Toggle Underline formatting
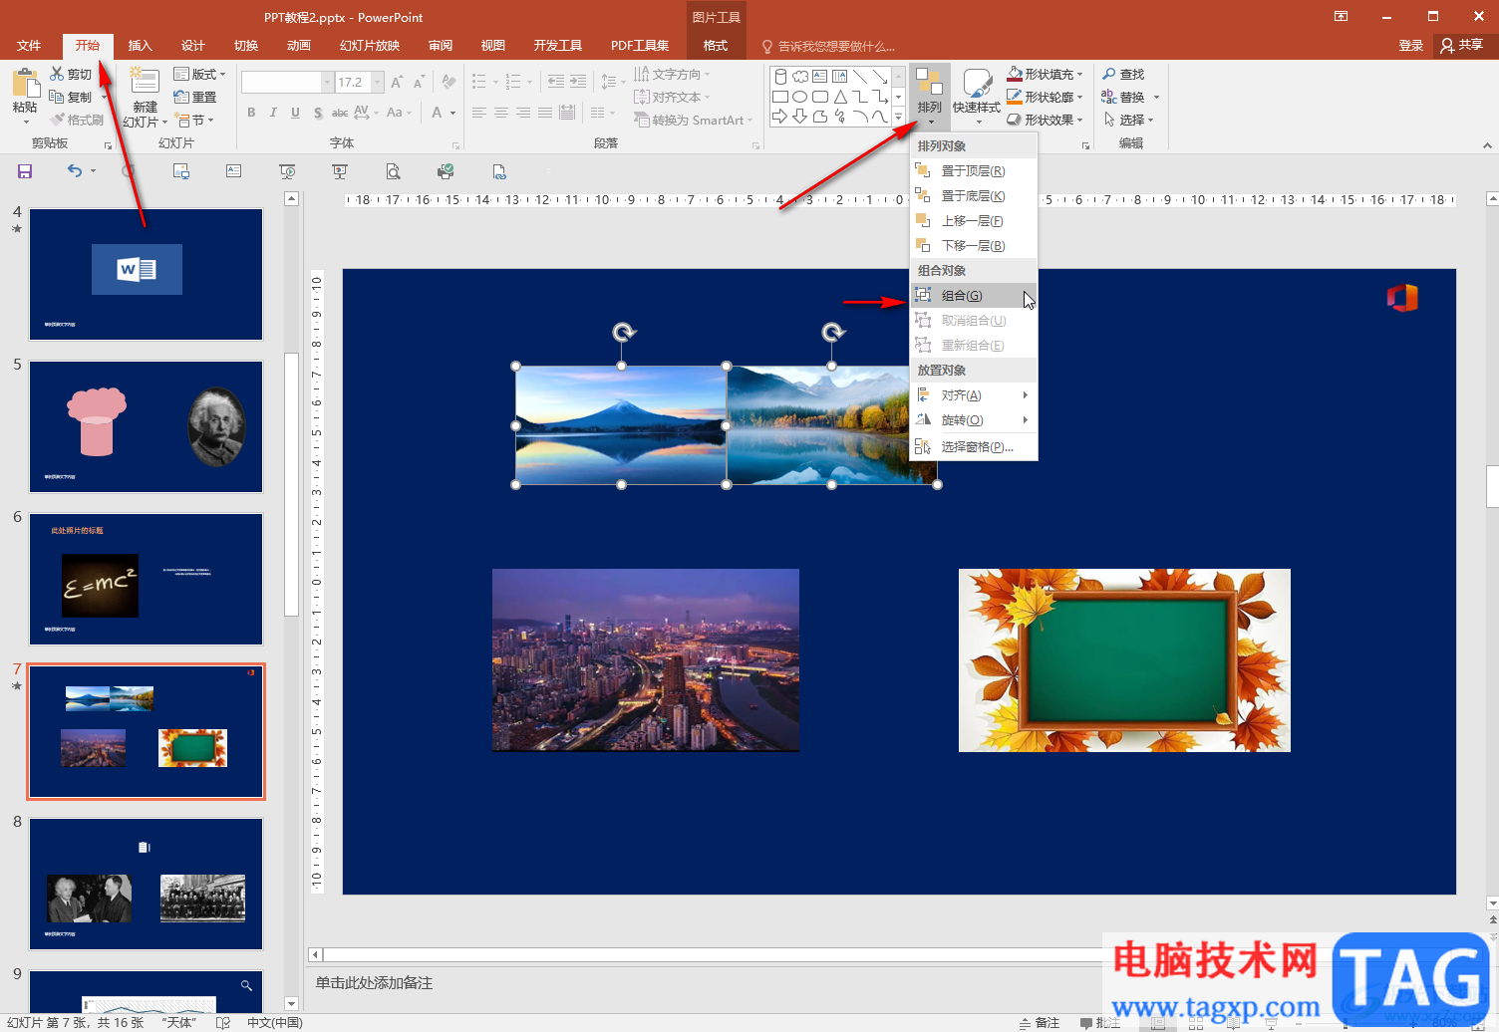Viewport: 1499px width, 1032px height. [x=295, y=113]
